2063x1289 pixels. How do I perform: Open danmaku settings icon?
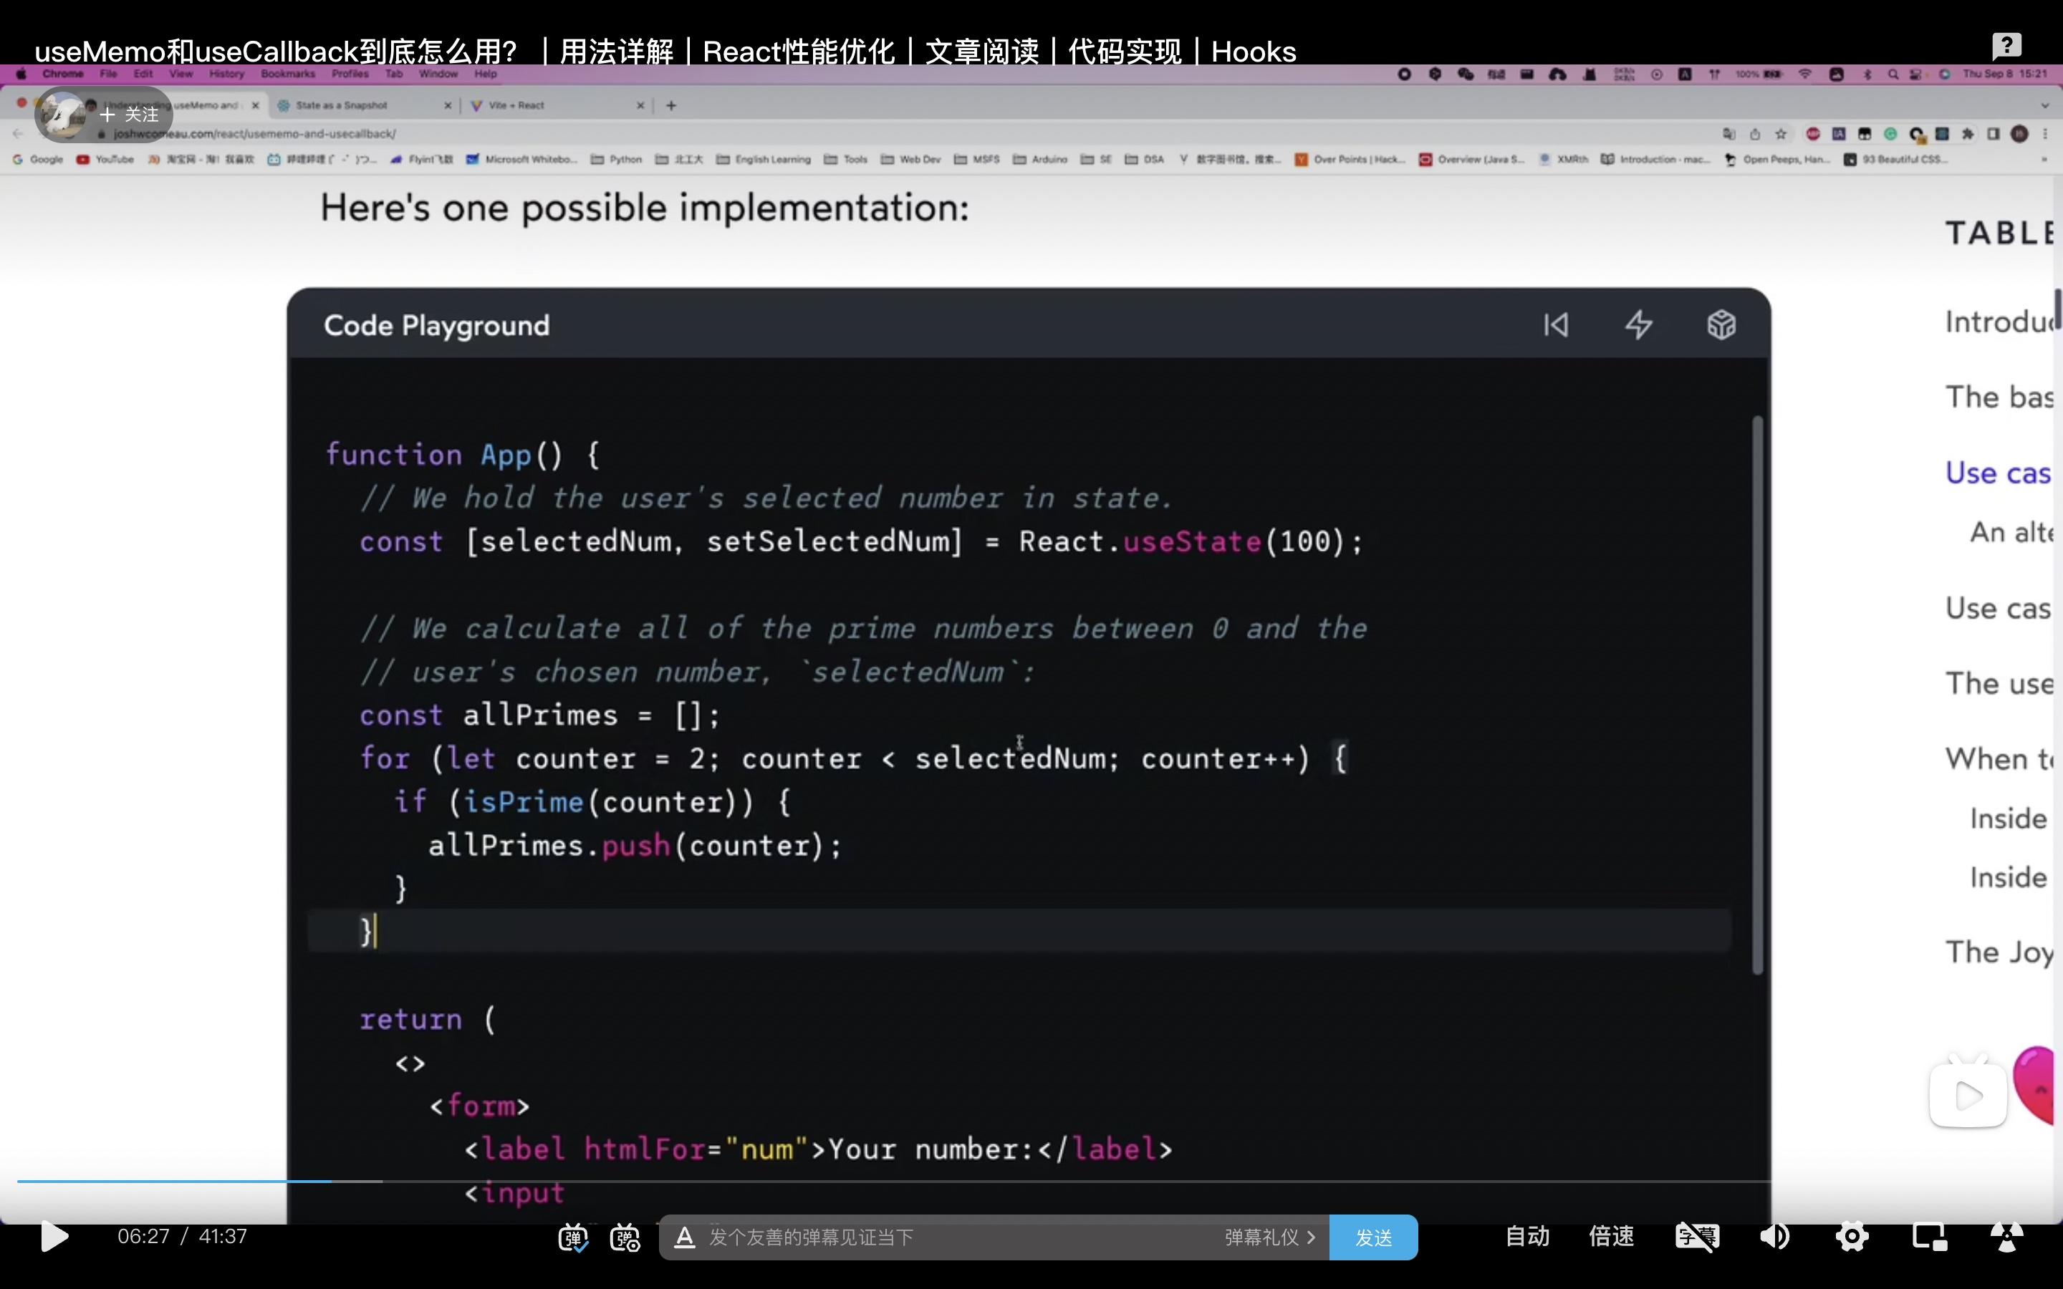click(625, 1237)
